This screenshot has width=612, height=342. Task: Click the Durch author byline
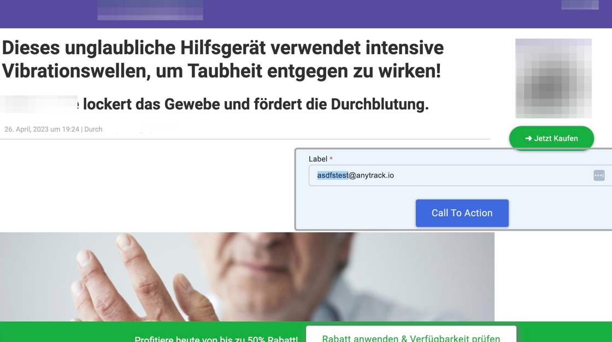click(93, 129)
